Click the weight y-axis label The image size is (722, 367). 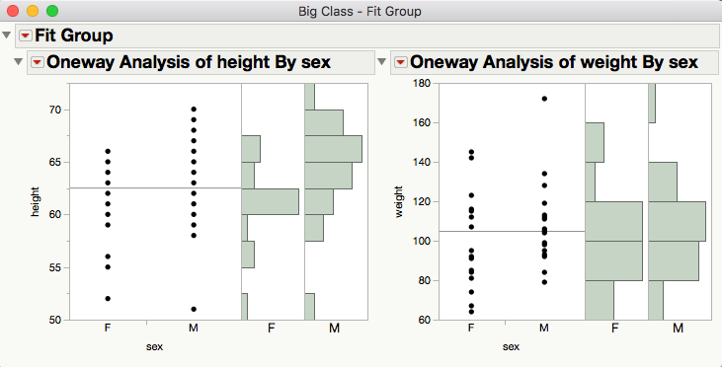pyautogui.click(x=399, y=201)
